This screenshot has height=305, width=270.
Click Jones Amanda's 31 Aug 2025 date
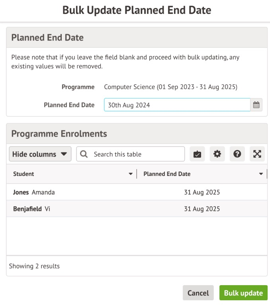(x=202, y=192)
